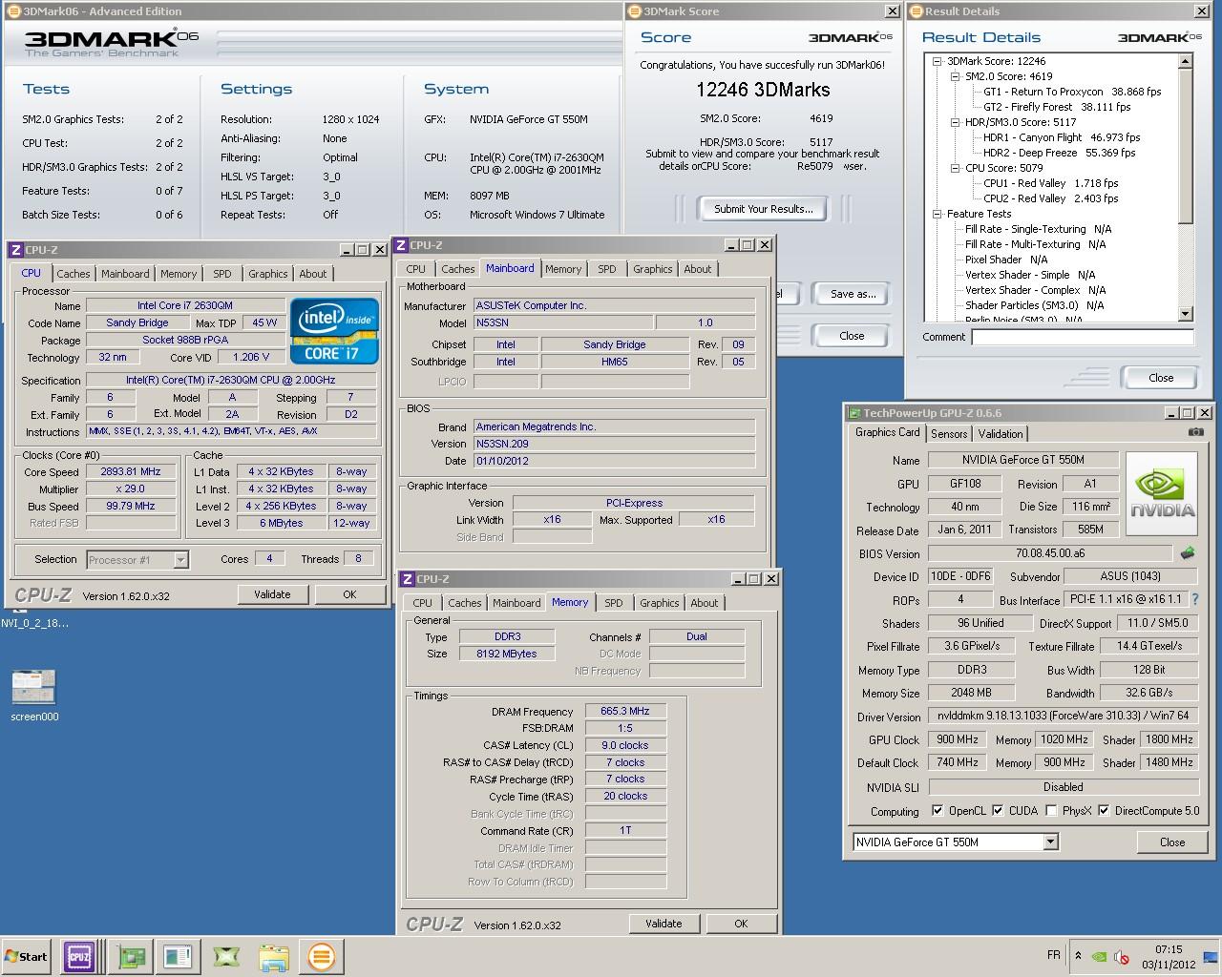Click Intel Core i7 logo in CPU-Z
The height and width of the screenshot is (977, 1222).
pos(334,331)
